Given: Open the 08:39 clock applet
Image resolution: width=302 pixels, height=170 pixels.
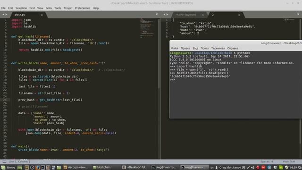Looking at the screenshot, I should coord(294,168).
